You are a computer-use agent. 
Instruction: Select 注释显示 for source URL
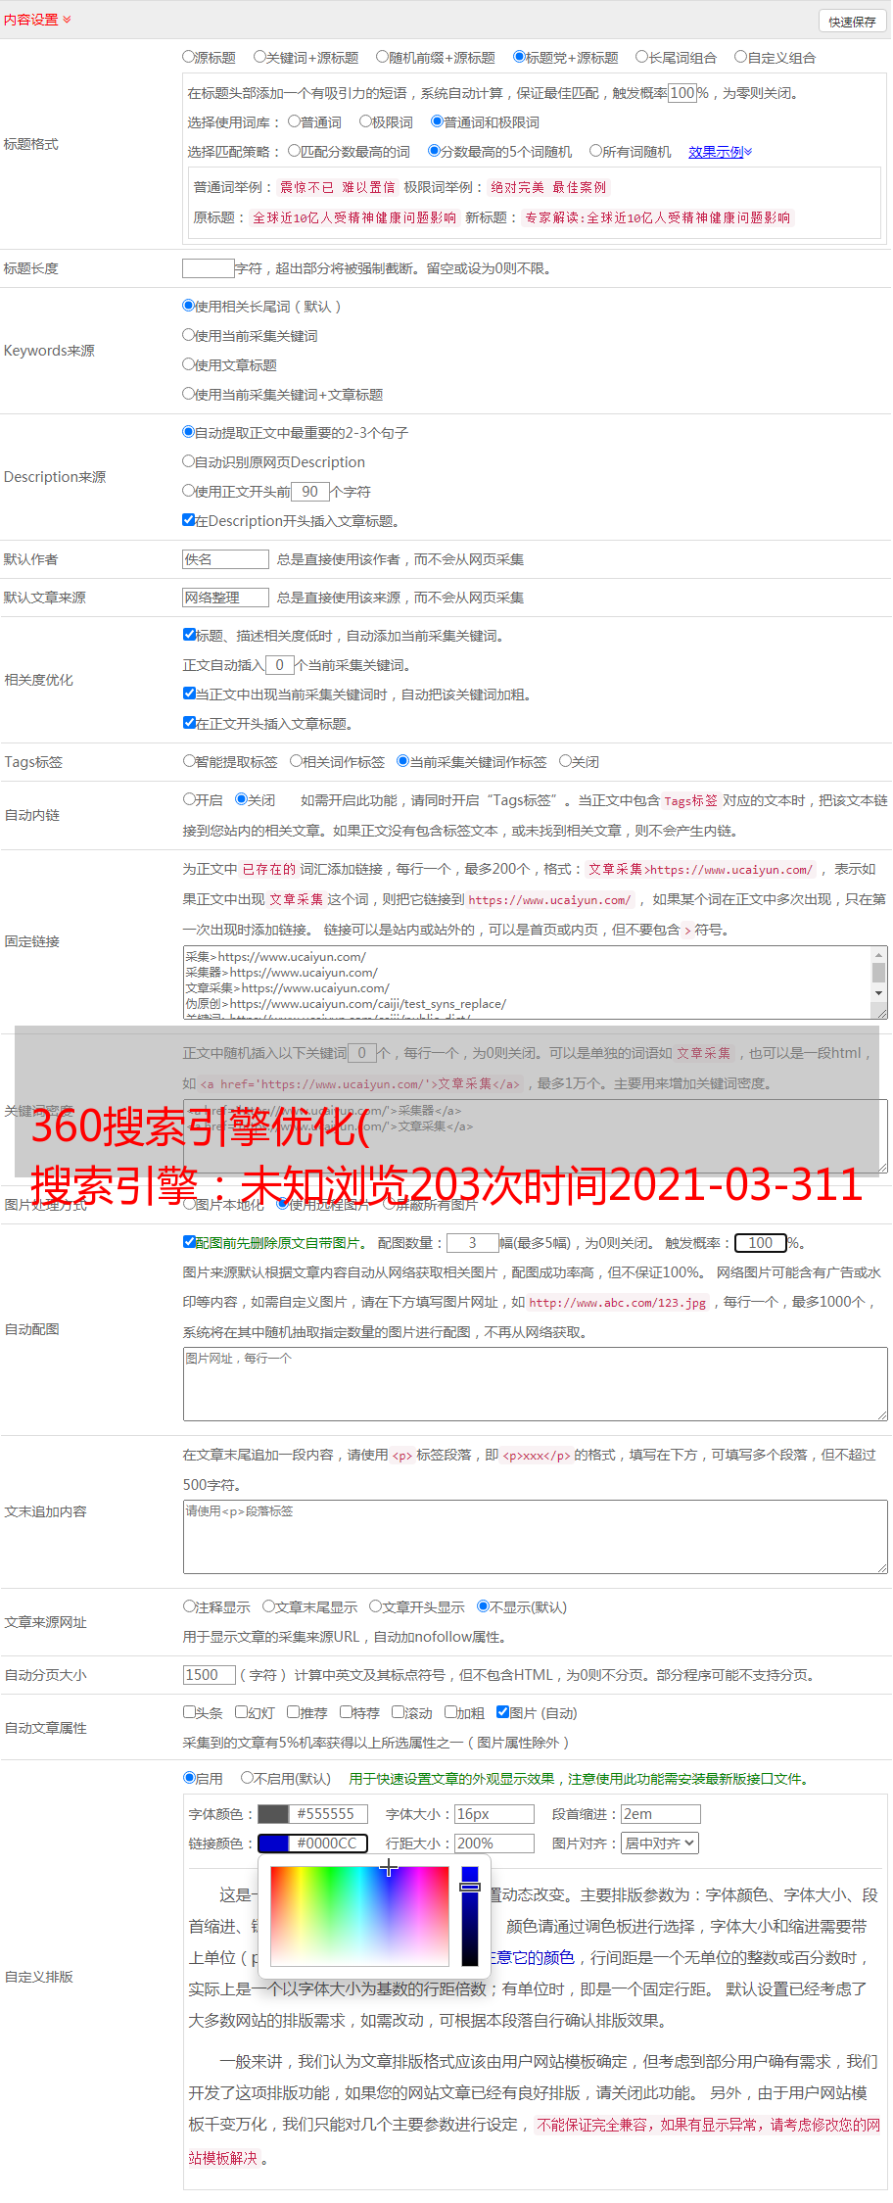click(189, 1606)
